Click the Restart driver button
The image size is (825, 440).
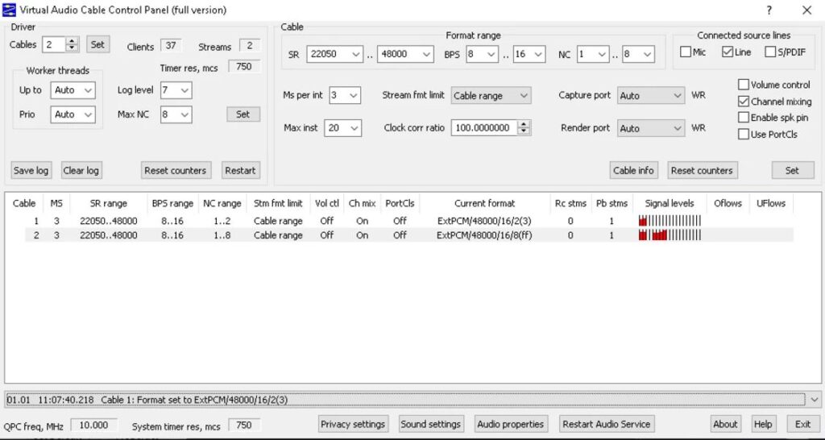tap(240, 170)
